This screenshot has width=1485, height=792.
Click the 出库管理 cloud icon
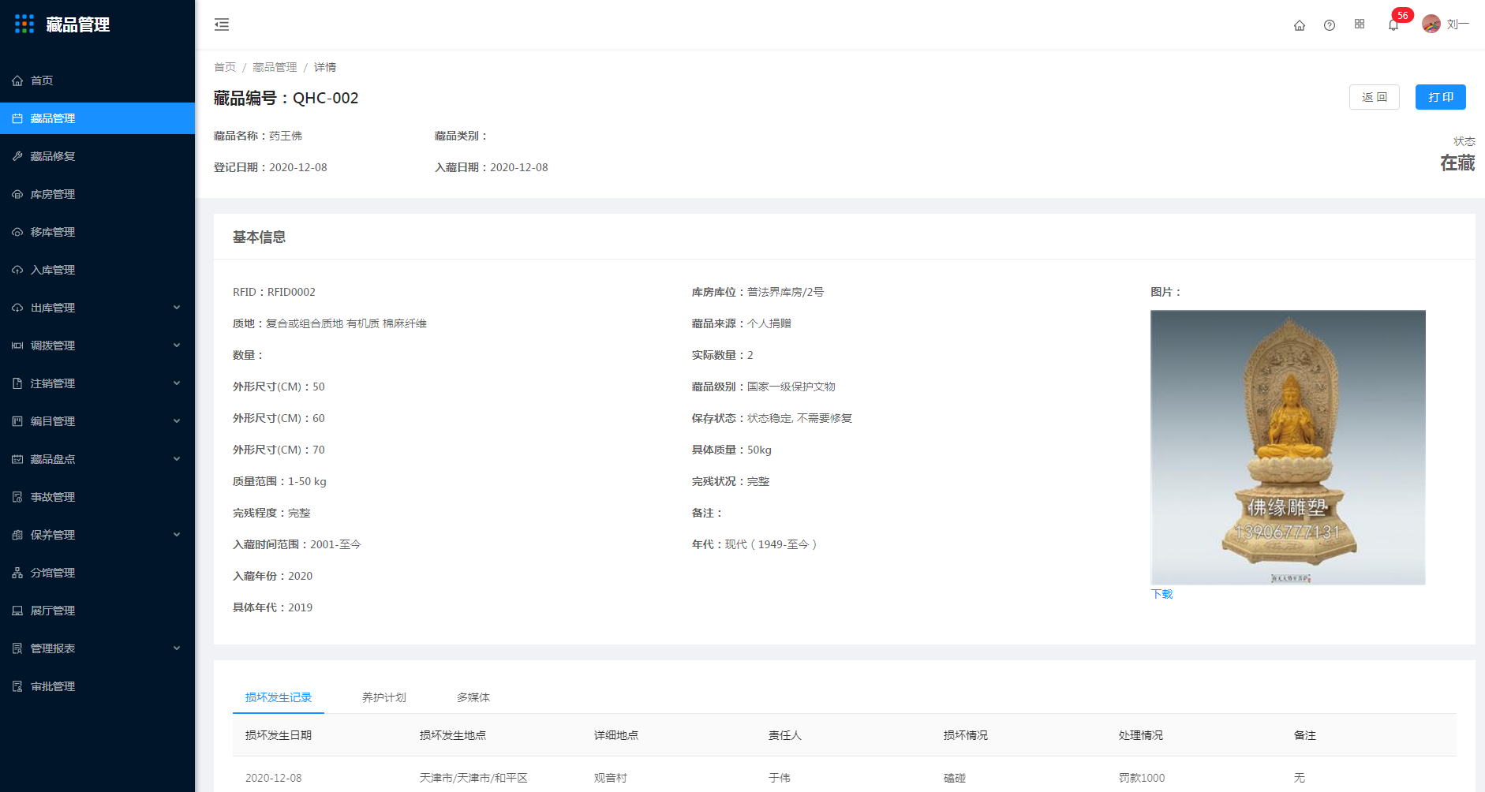17,308
